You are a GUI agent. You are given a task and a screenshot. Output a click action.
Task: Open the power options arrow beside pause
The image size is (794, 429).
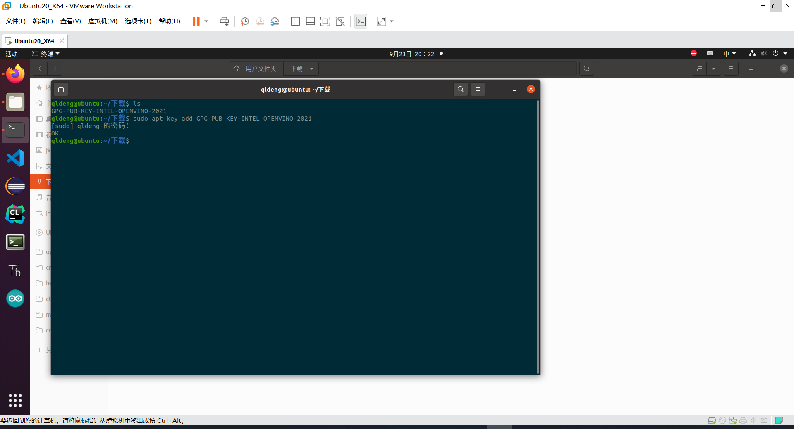(206, 21)
